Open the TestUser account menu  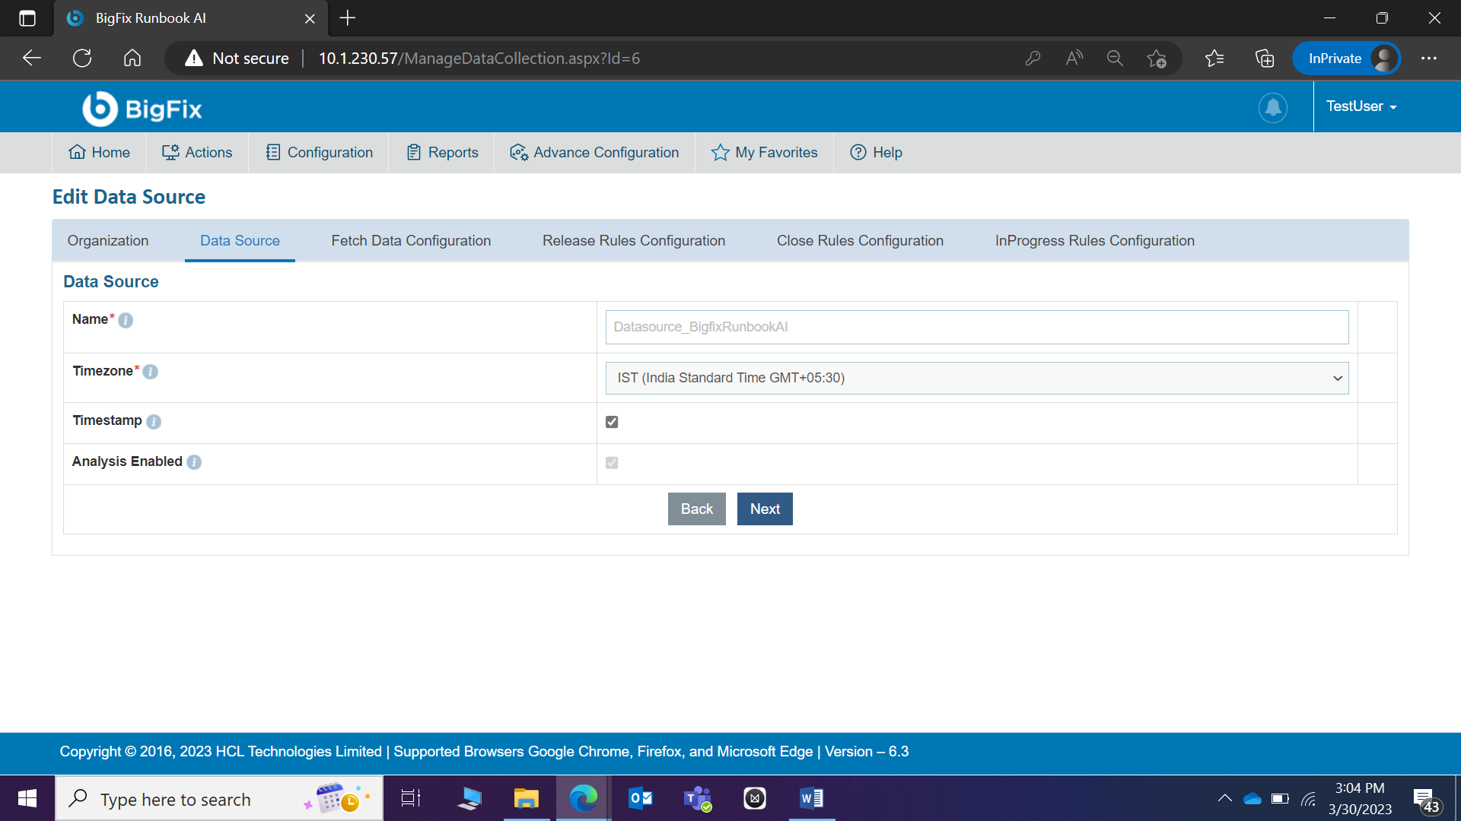click(1361, 107)
